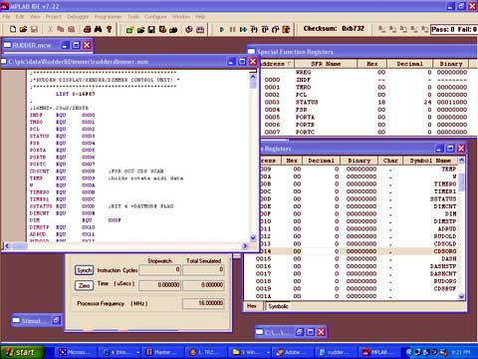Open the Windows Start button

(23, 352)
